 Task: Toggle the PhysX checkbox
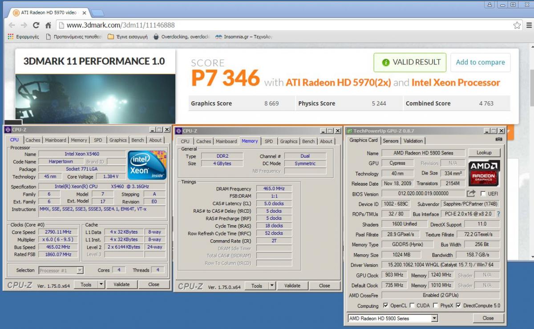[436, 305]
